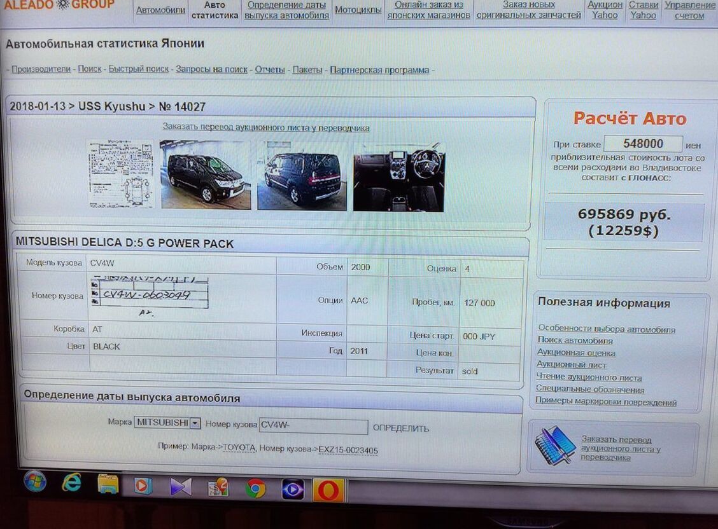Open File Explorer folder icon in taskbar
The width and height of the screenshot is (718, 529).
click(x=108, y=484)
